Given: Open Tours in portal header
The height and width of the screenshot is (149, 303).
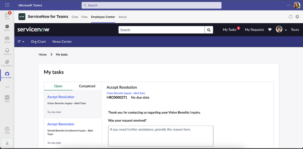Looking at the screenshot, I should [295, 30].
